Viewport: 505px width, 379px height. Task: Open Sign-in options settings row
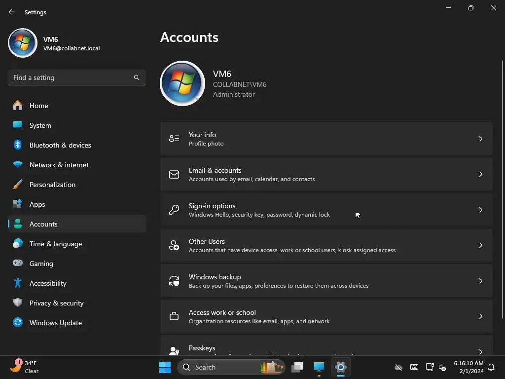point(326,210)
